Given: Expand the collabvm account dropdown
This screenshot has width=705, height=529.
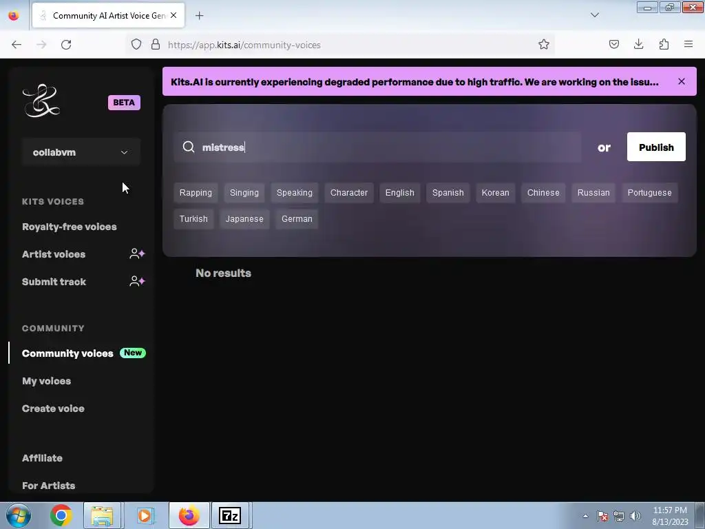Looking at the screenshot, I should (81, 152).
